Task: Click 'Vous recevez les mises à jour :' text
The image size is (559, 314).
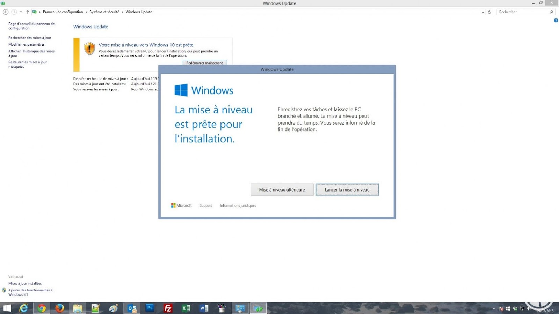Action: pyautogui.click(x=96, y=89)
